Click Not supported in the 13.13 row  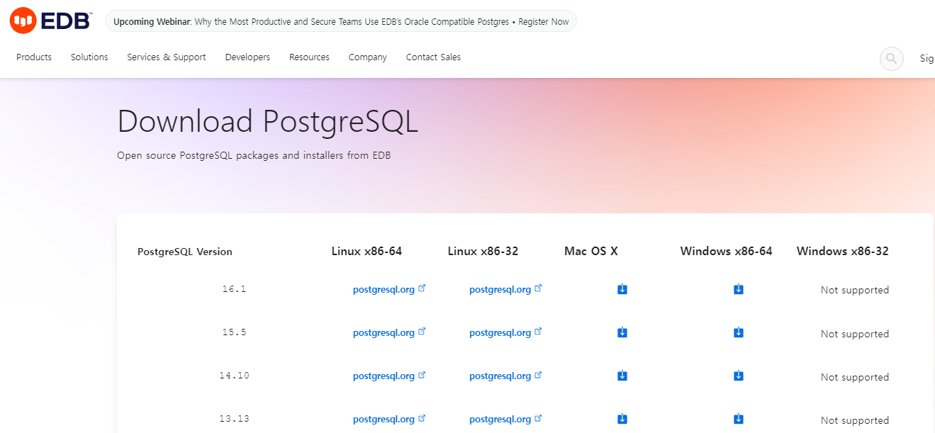[x=855, y=420]
